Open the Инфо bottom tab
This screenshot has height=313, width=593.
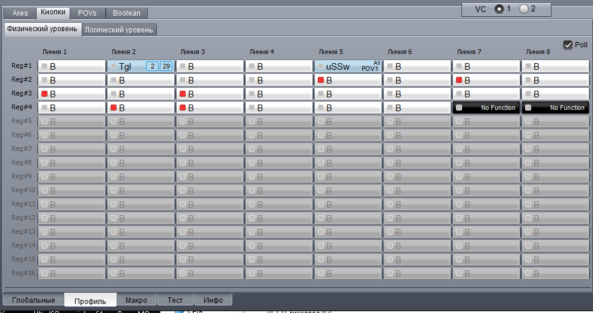point(213,300)
